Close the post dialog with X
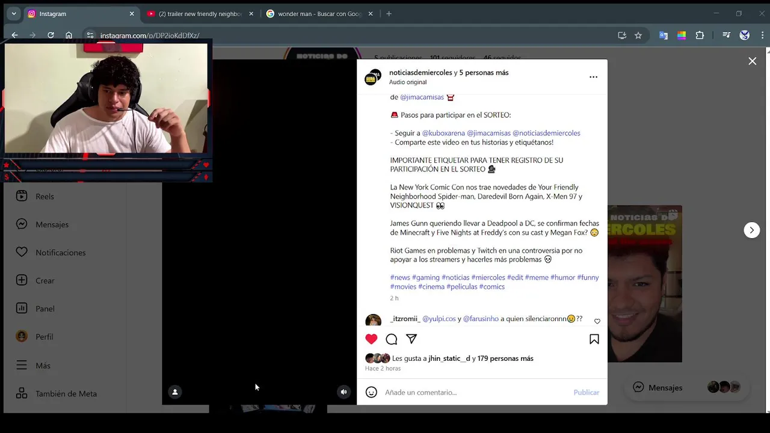The width and height of the screenshot is (770, 433). (x=752, y=61)
